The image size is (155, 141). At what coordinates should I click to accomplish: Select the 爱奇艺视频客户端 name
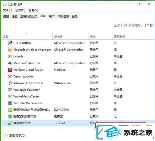coord(25,117)
